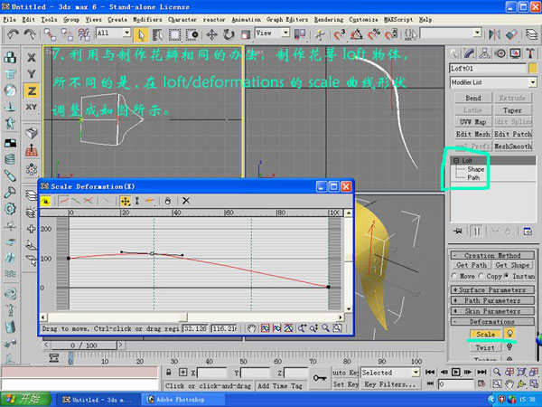Activate Select and Move tool
The image size is (542, 407).
[211, 34]
